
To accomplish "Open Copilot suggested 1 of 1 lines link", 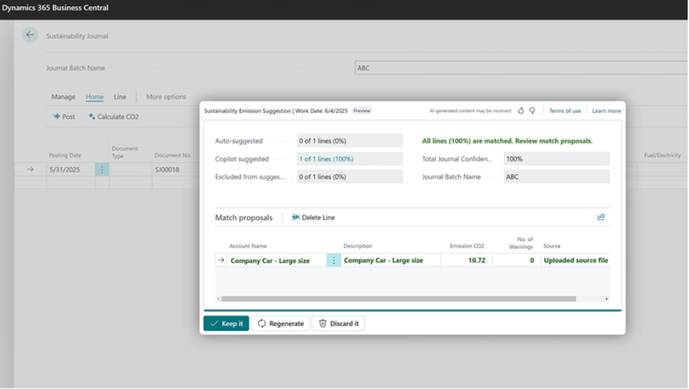I will (326, 159).
